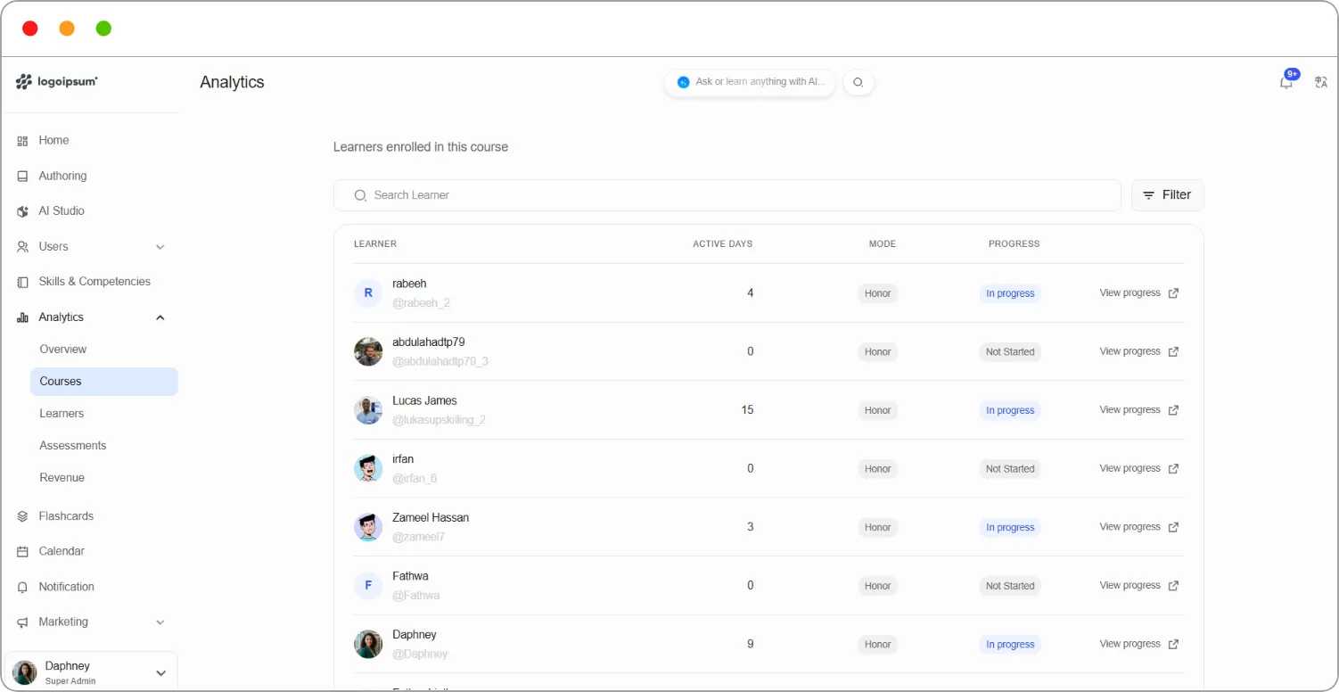Open external link icon for rabeeh

click(x=1173, y=293)
